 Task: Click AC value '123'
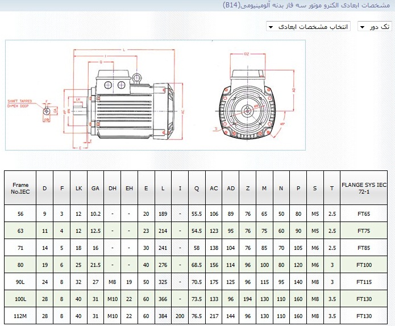click(214, 231)
